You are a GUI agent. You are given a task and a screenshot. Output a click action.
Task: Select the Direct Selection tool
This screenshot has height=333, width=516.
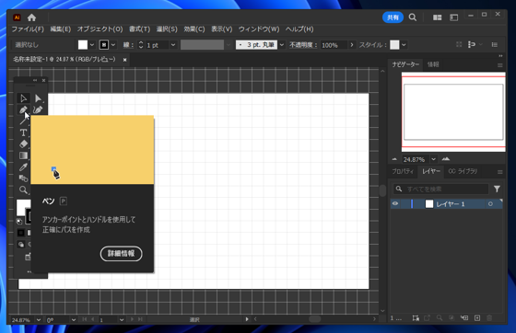38,98
